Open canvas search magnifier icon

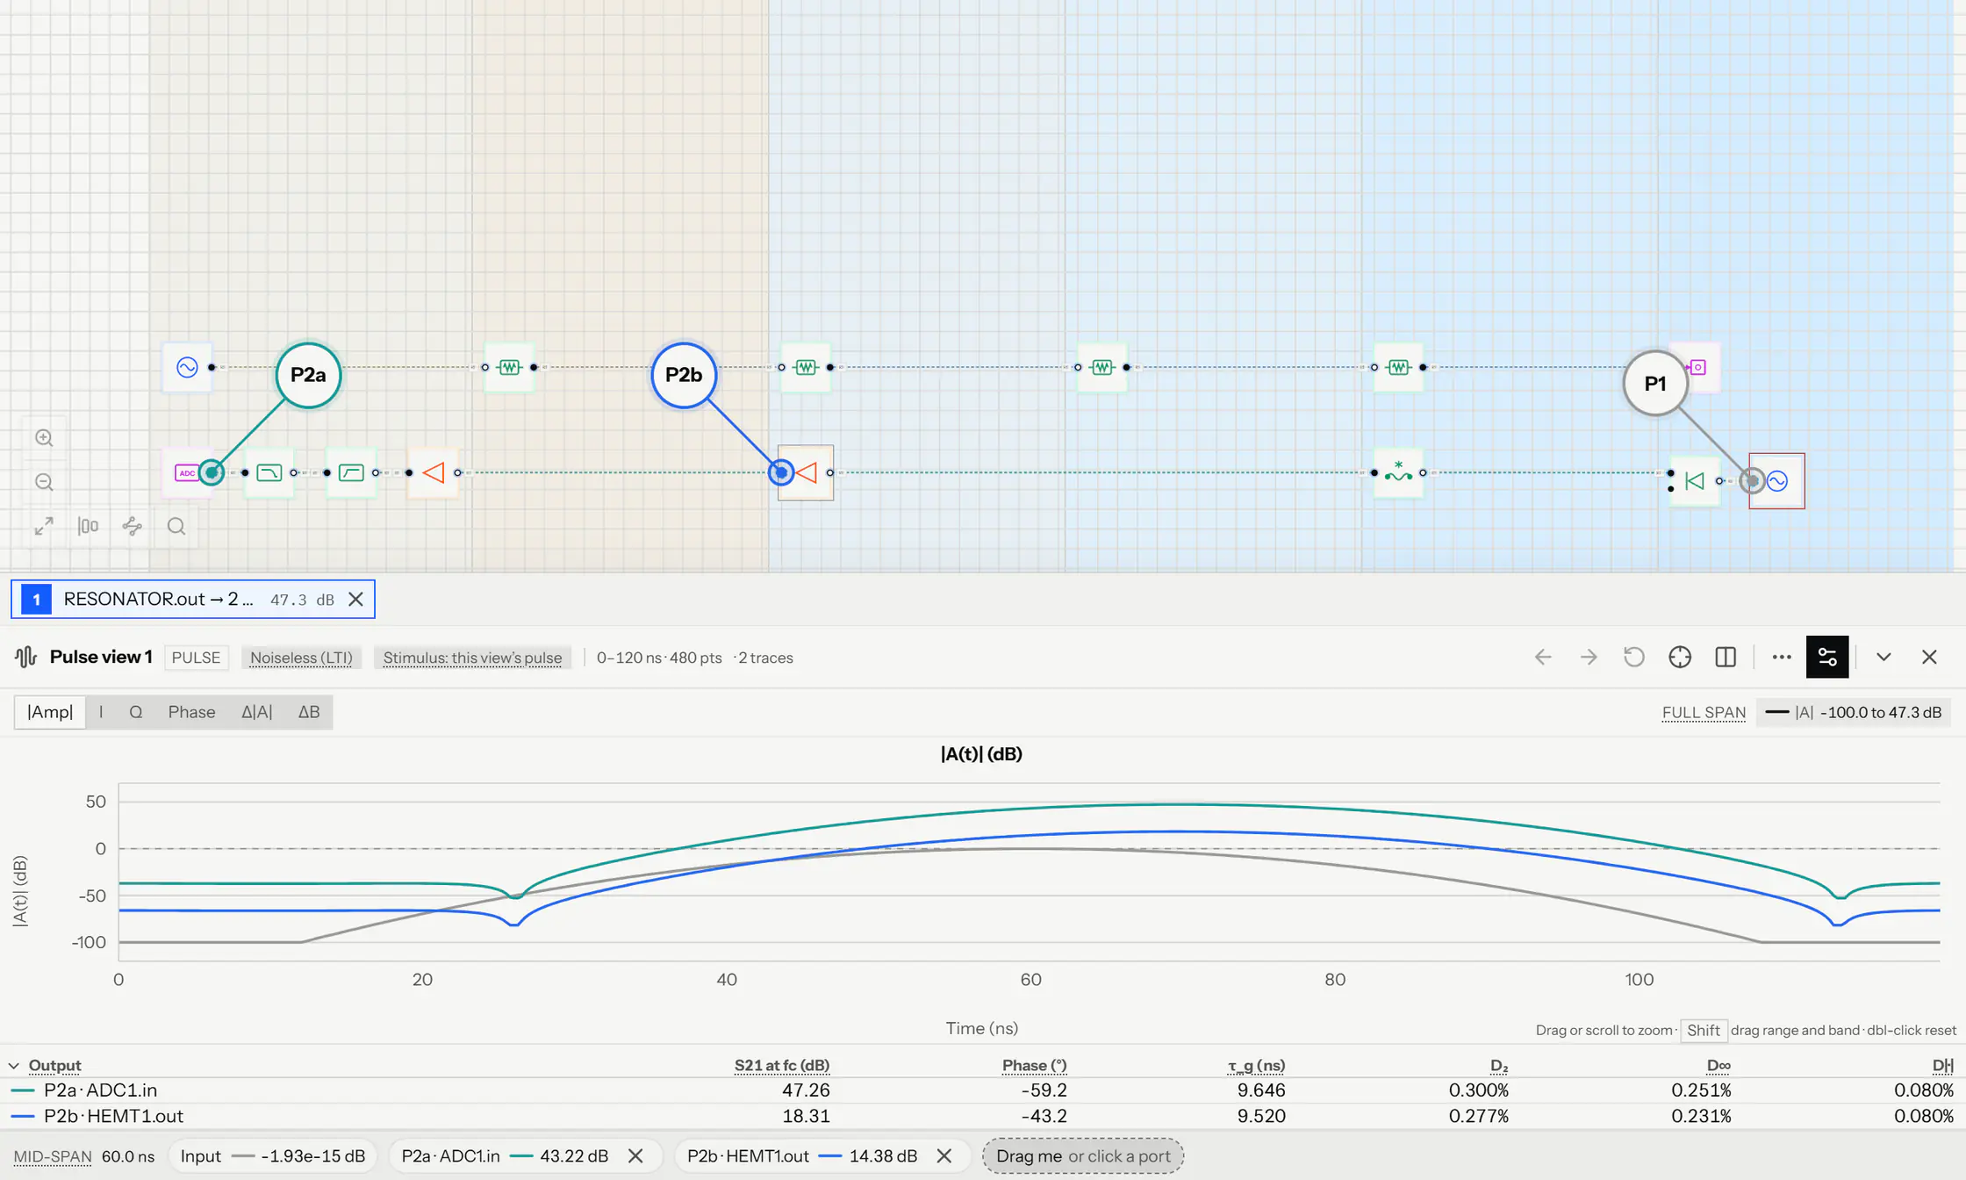176,526
